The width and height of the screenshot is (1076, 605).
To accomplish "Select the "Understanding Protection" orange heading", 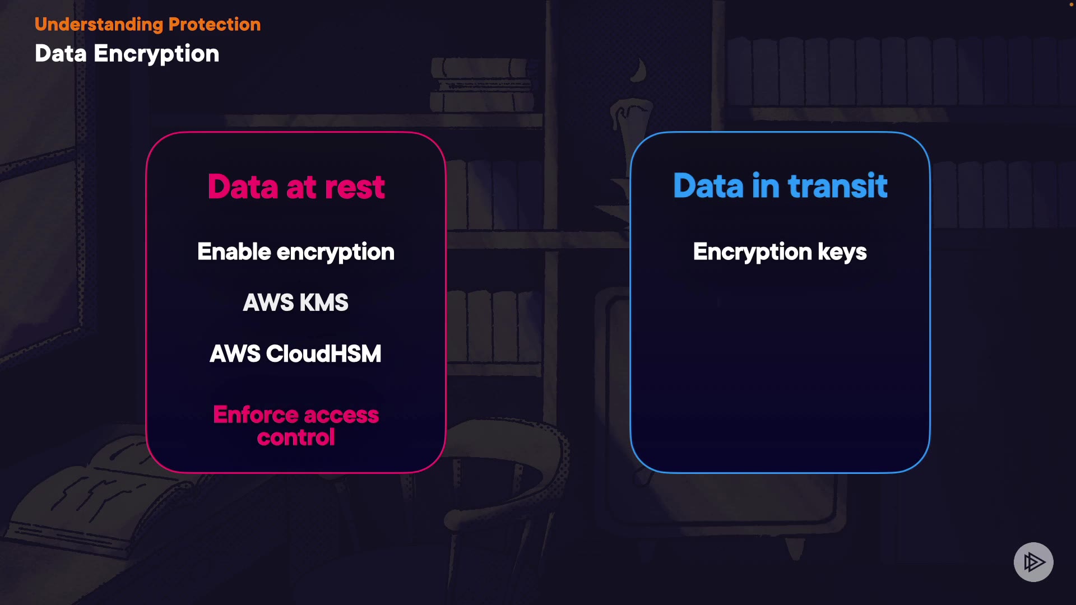I will (x=147, y=24).
